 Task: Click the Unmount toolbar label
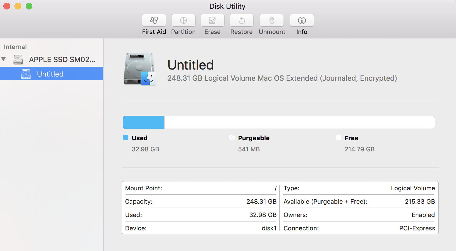(272, 32)
